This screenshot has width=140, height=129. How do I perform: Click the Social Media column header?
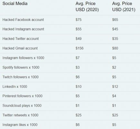coord(15,4)
